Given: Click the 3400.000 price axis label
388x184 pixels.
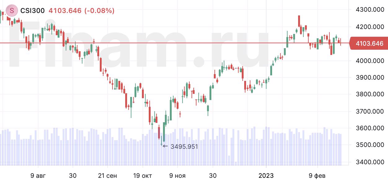Looking at the screenshot, I should 370,162.
